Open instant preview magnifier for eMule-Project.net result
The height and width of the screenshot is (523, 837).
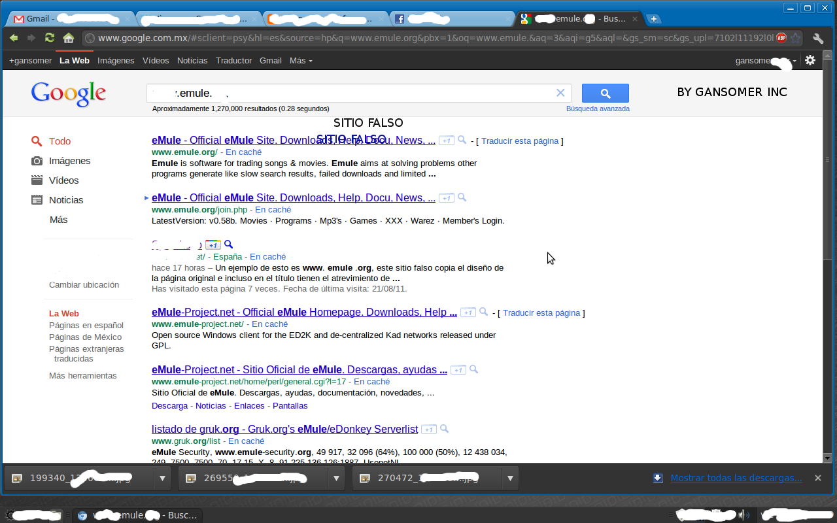(483, 312)
